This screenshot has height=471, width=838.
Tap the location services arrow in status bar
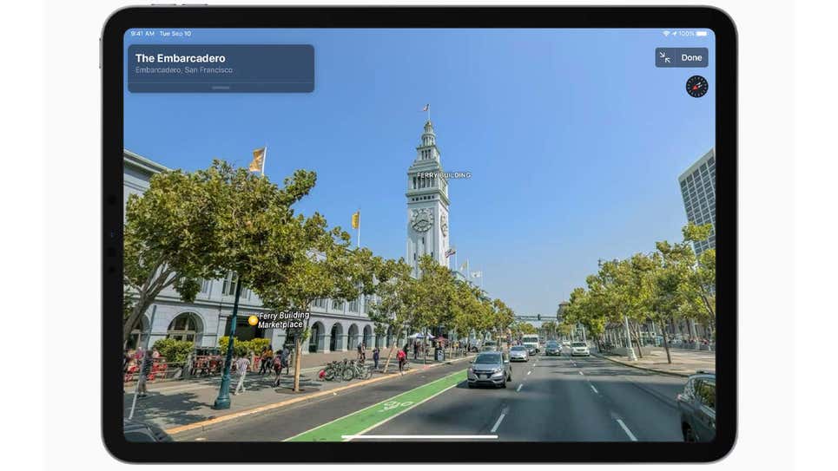[x=675, y=34]
